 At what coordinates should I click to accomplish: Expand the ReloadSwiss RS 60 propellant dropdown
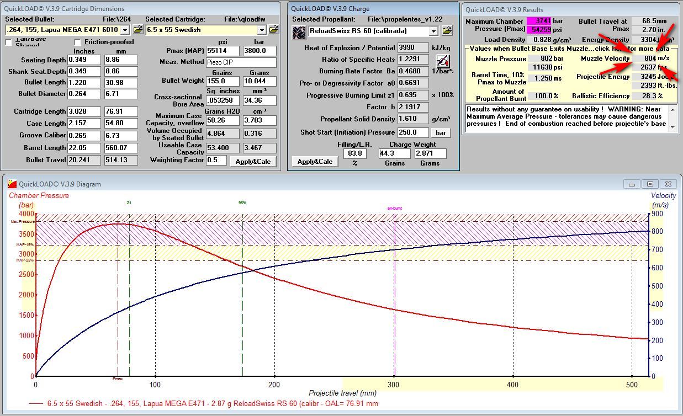[x=433, y=31]
